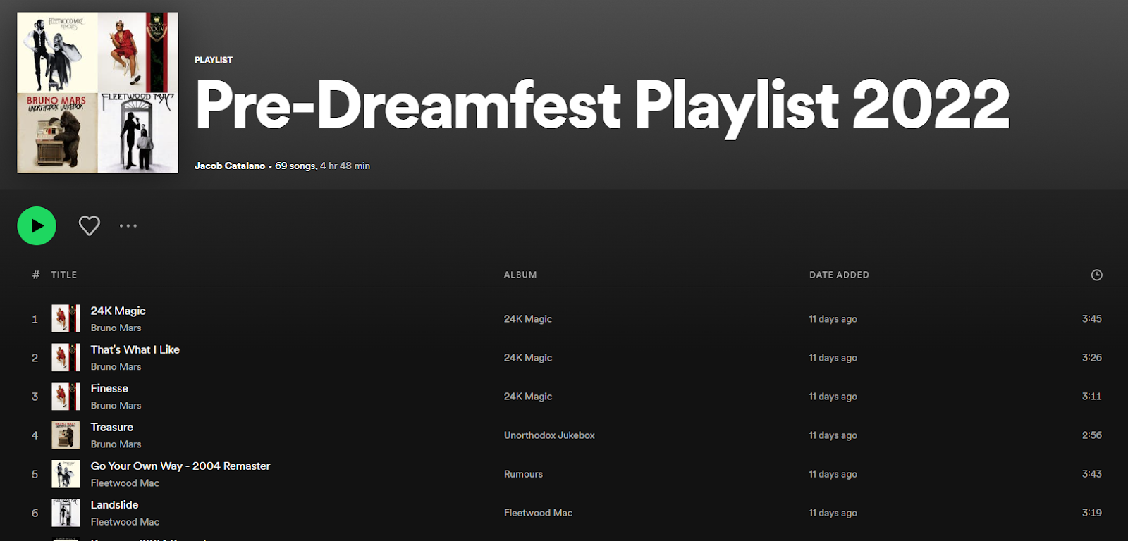This screenshot has height=541, width=1128.
Task: Open artist Fleetwood Mac under Go Your Own Way
Action: 125,483
